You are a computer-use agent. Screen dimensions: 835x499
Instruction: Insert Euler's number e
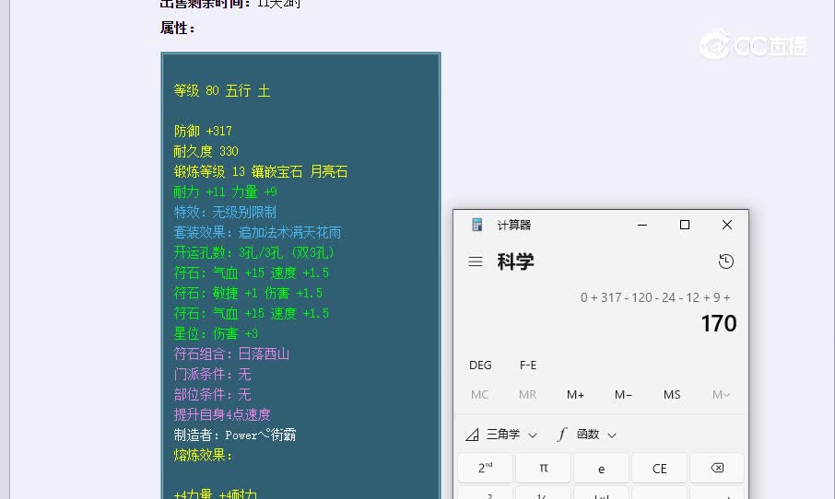click(601, 468)
